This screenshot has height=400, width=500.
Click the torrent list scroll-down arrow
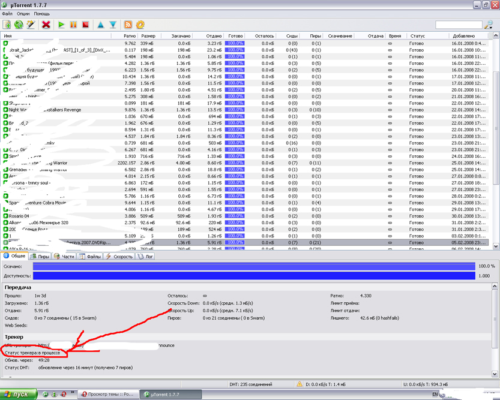[496, 246]
